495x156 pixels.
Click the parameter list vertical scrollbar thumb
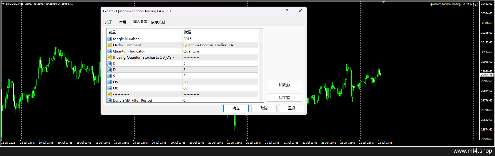click(x=261, y=38)
